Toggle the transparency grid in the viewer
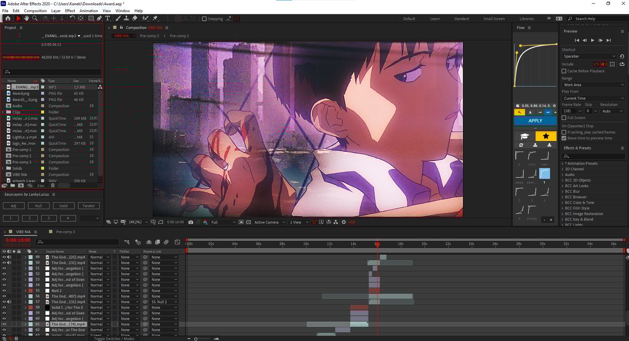 [x=248, y=222]
